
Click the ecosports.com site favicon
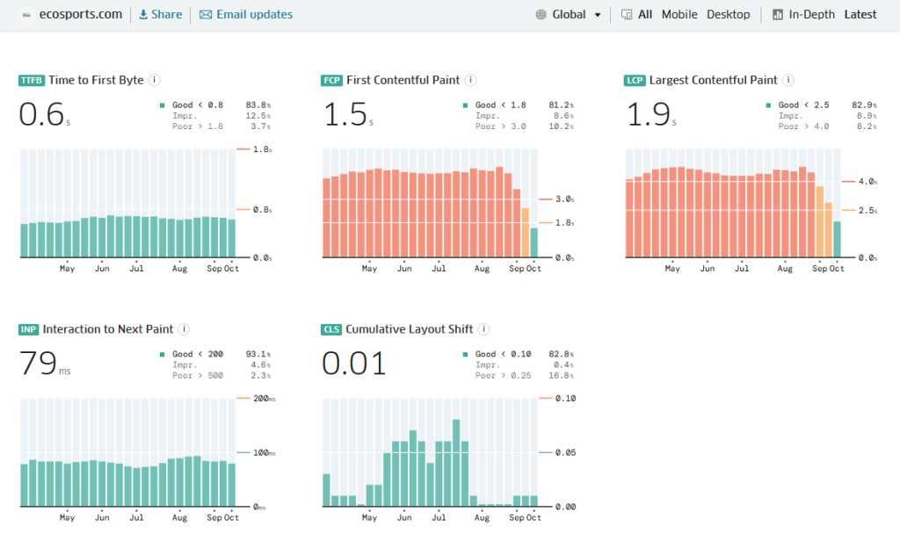(x=26, y=15)
